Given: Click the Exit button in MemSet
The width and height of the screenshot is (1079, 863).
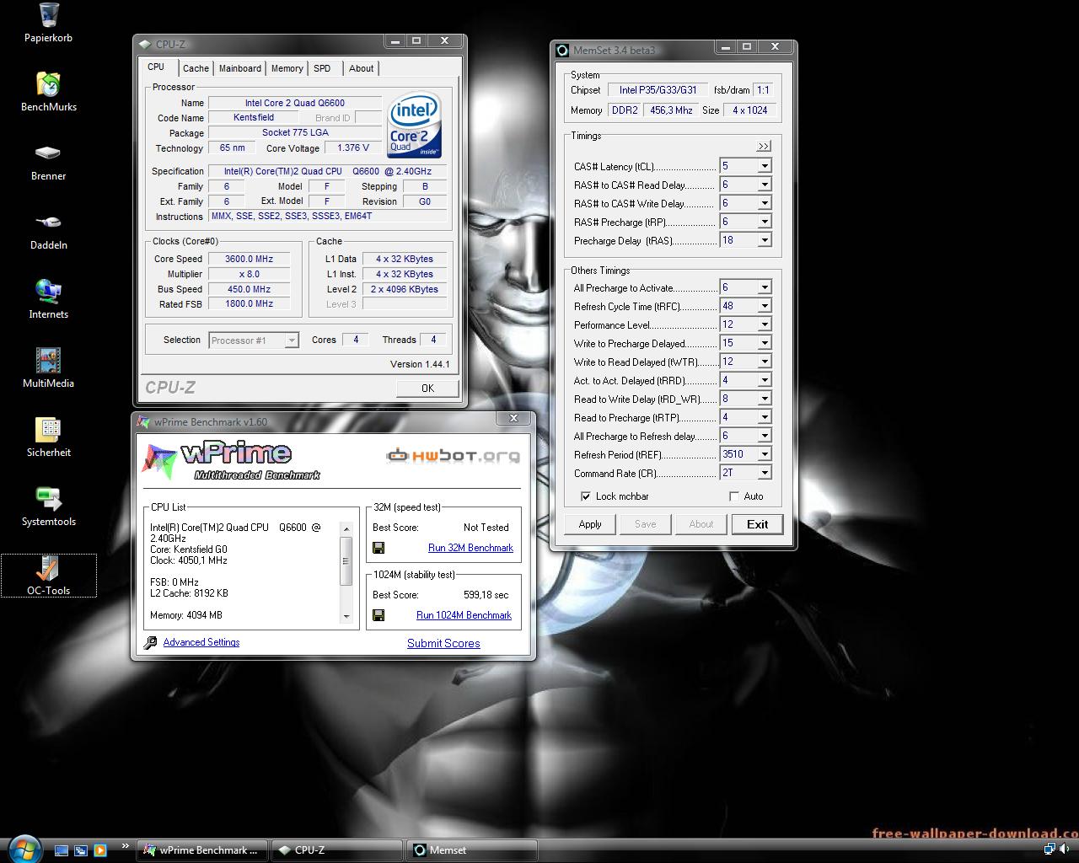Looking at the screenshot, I should point(757,524).
